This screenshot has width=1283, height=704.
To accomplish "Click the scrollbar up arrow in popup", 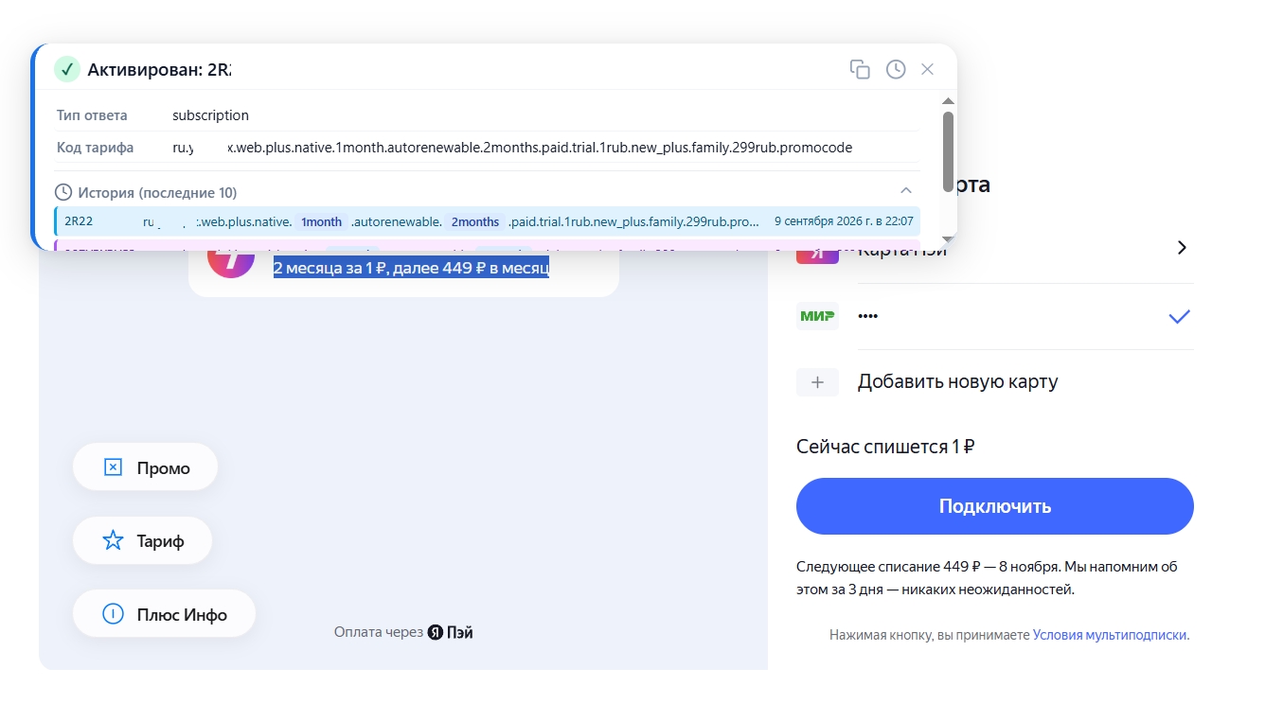I will point(948,100).
